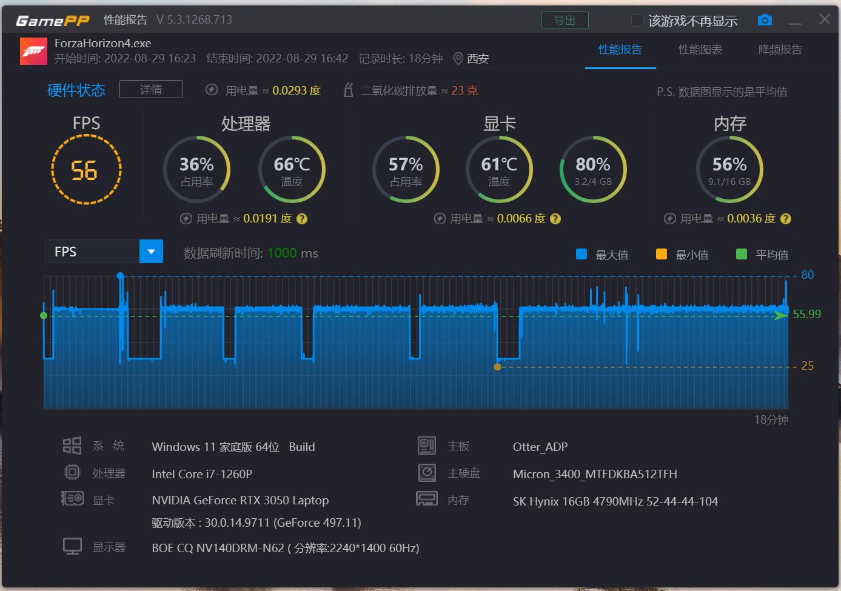This screenshot has width=841, height=591.
Task: Click the CO2 emission bottle icon
Action: pos(348,90)
